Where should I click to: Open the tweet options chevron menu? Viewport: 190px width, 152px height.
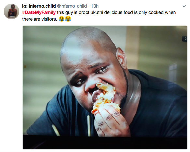(184, 6)
